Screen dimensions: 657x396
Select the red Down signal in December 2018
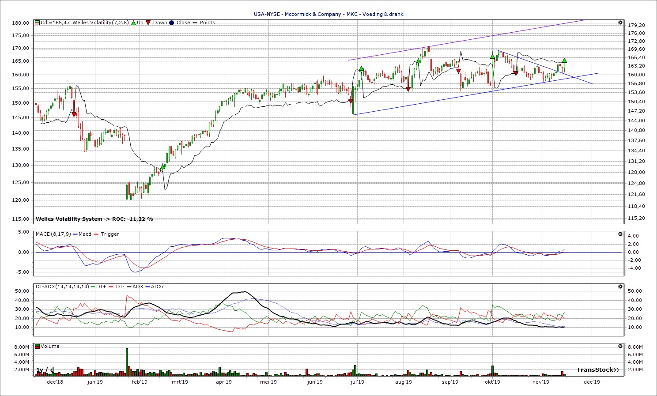click(x=74, y=114)
